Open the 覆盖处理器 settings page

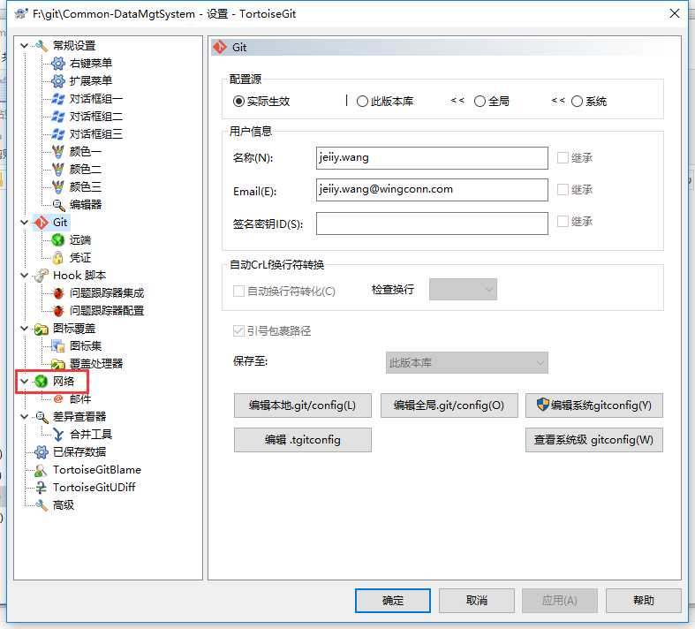[x=95, y=364]
